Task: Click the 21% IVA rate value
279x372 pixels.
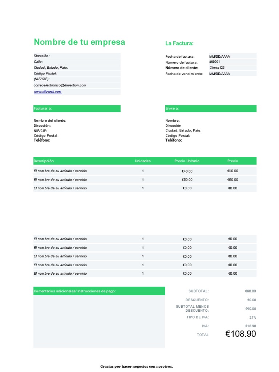Action: pyautogui.click(x=252, y=318)
